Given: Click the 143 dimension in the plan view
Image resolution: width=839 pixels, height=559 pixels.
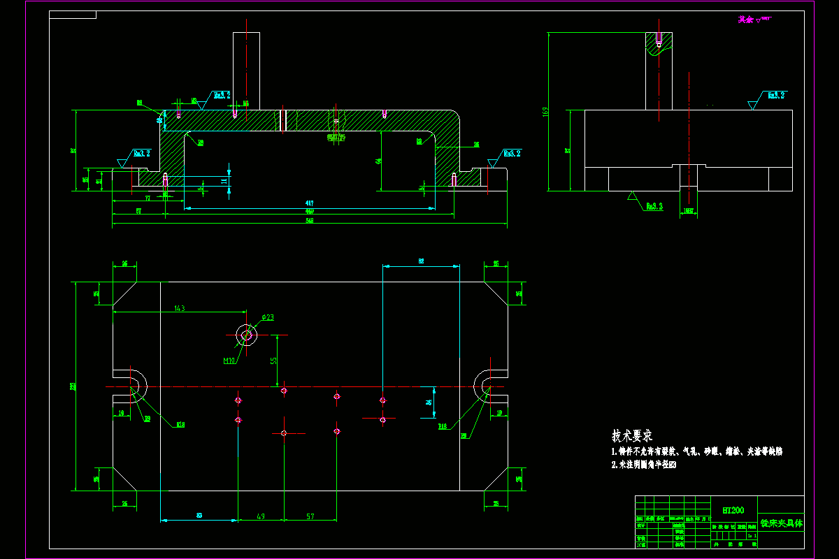Looking at the screenshot, I should click(179, 307).
